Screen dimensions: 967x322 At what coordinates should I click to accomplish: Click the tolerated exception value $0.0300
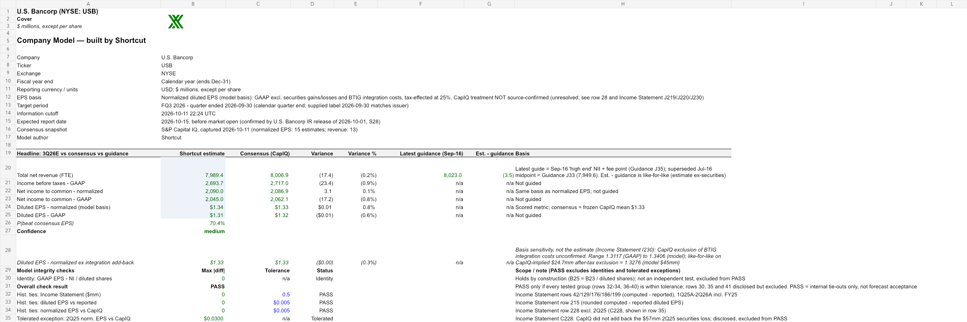tap(214, 318)
